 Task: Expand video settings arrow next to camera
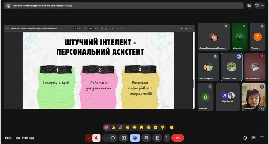(x=106, y=138)
